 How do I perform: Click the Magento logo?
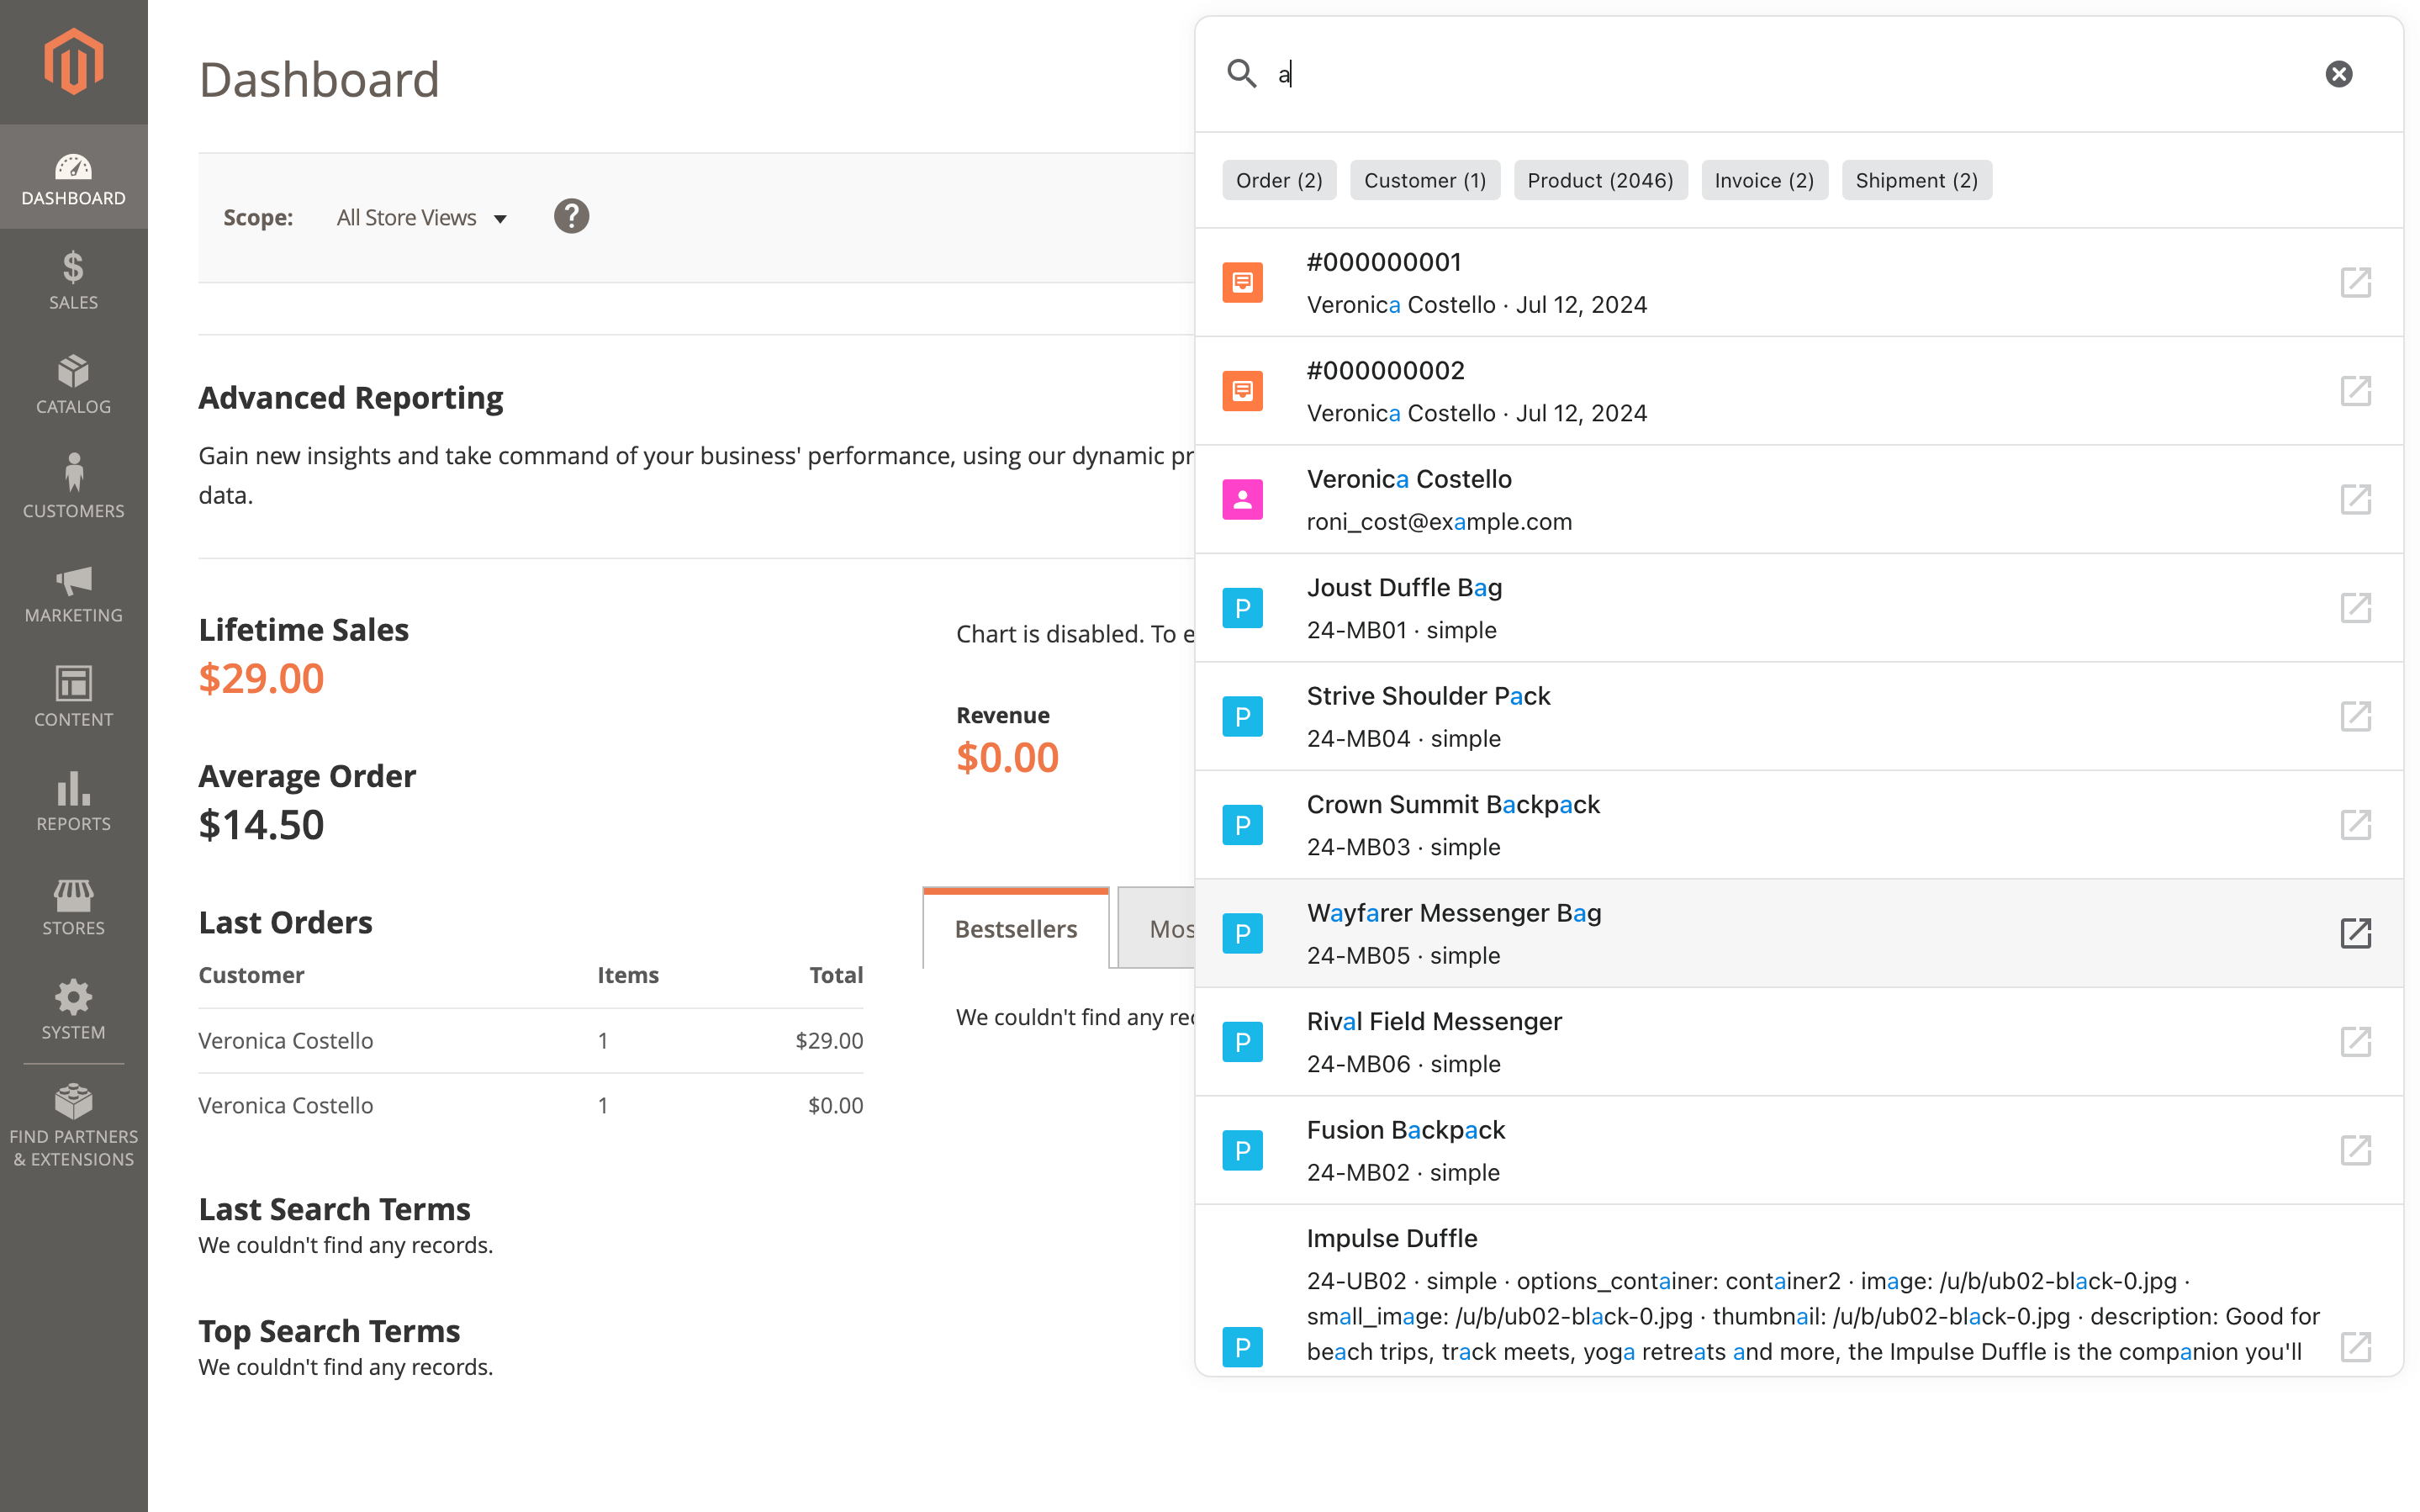tap(73, 62)
